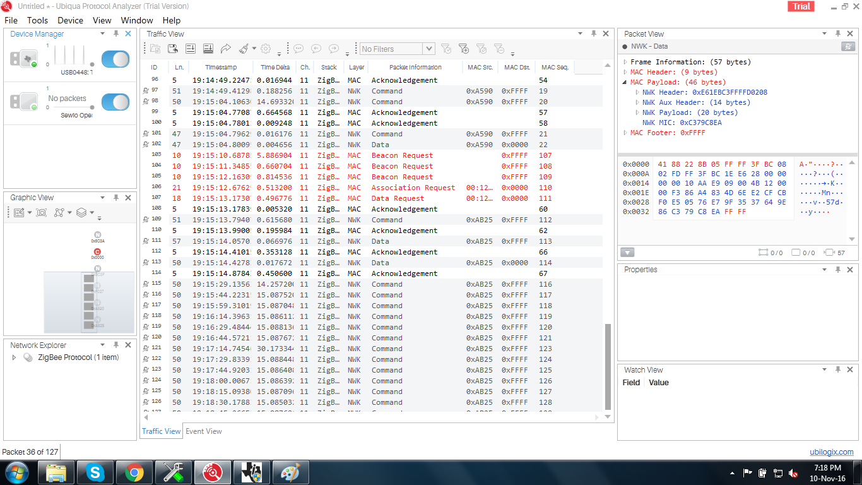Open Ubiqua Protocol Analyzer taskbar icon
Screen dimensions: 862x485
(213, 472)
